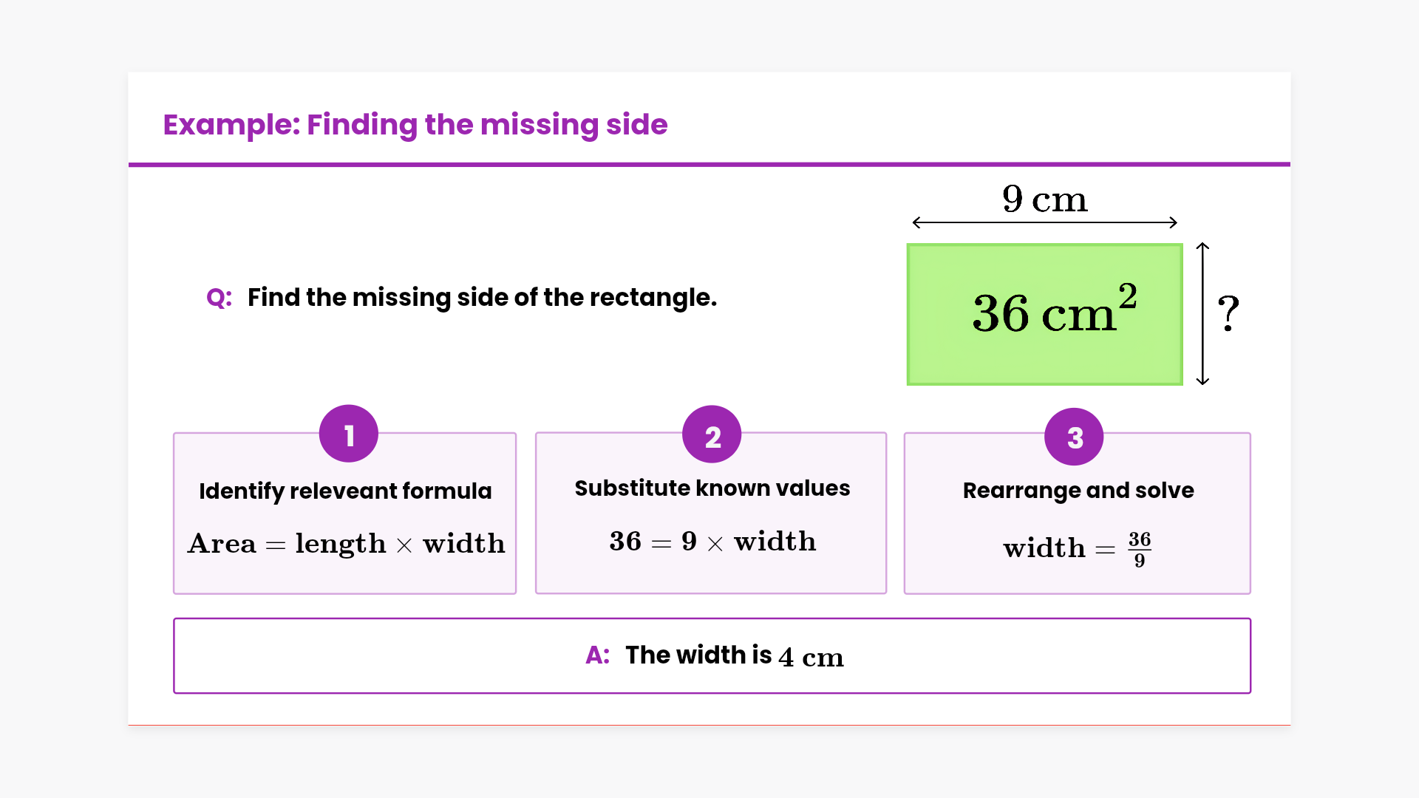
Task: Click the purple 'A:' label
Action: 597,655
